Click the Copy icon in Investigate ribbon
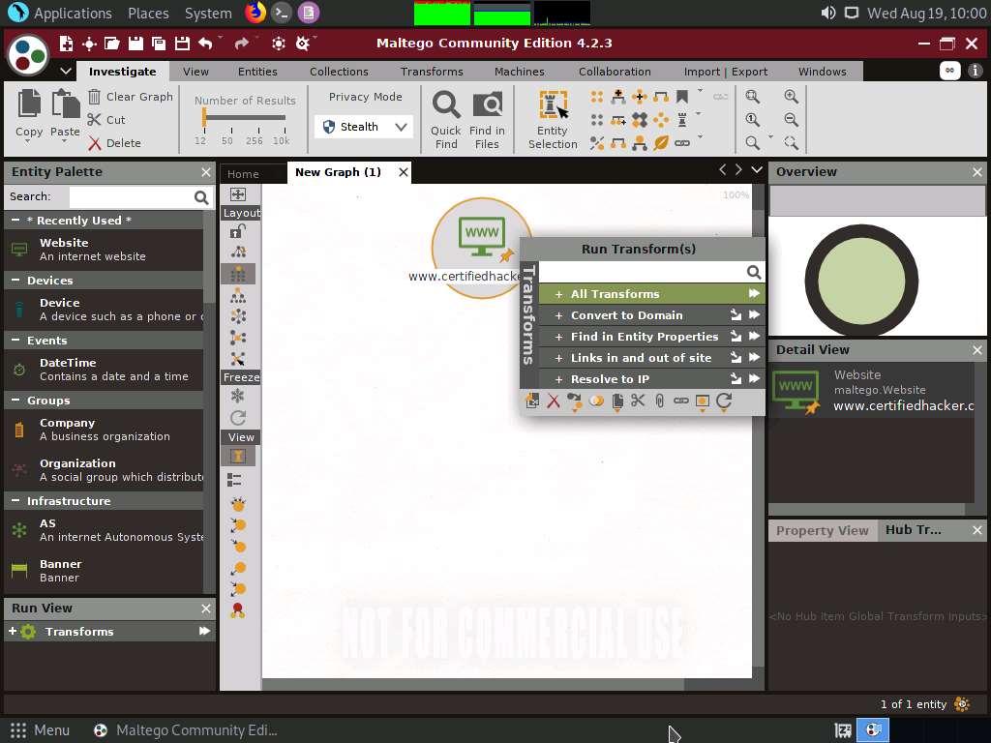The image size is (991, 743). coord(29,104)
